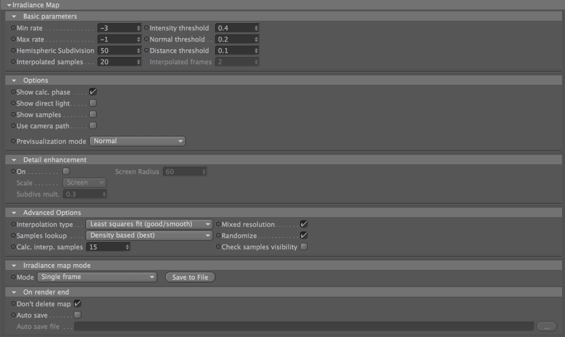The image size is (565, 337).
Task: Open the Samples lookup Density based dropdown
Action: 149,235
